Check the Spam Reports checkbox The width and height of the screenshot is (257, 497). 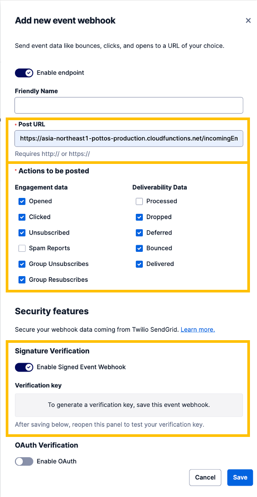(x=22, y=248)
